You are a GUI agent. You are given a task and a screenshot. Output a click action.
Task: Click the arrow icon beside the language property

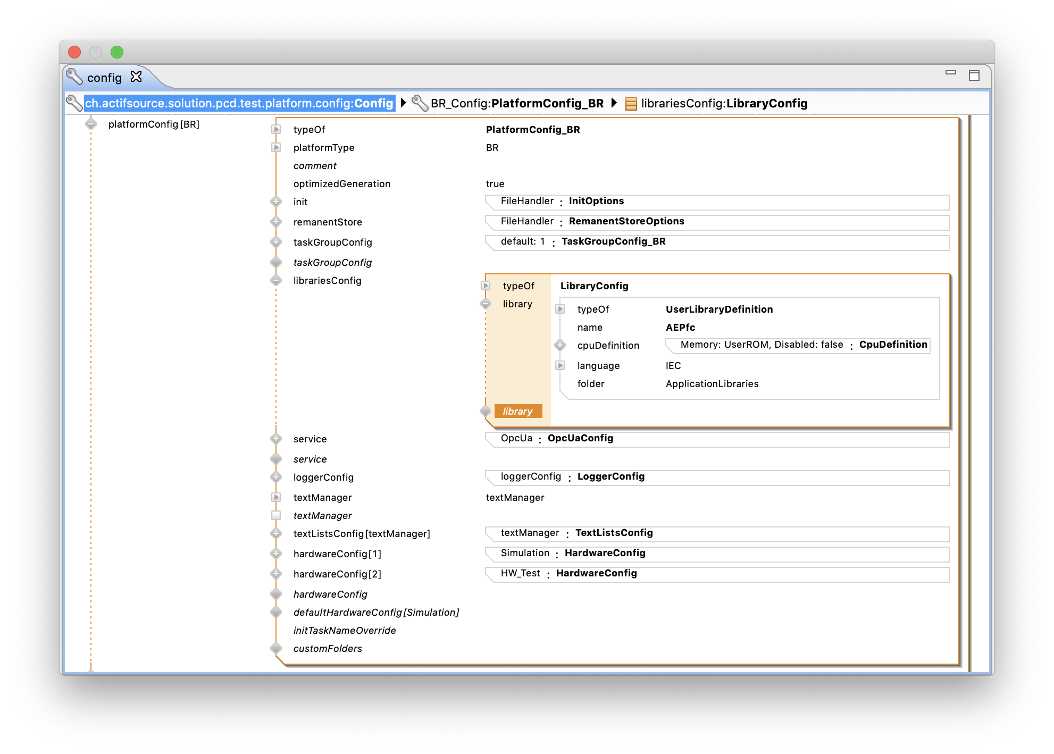560,365
